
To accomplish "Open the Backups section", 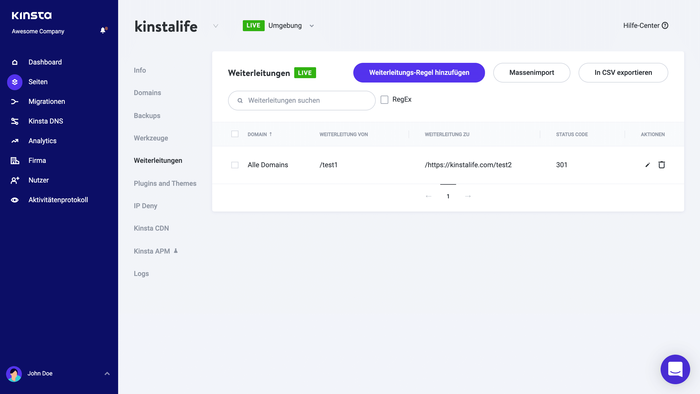I will (147, 116).
